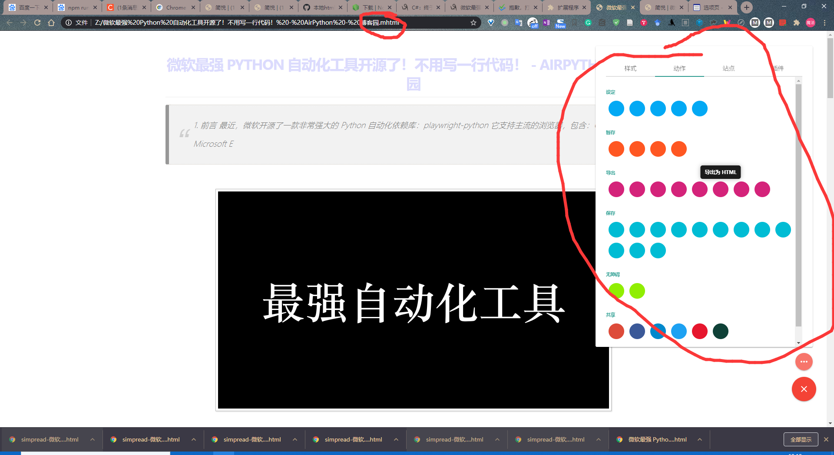Expand the 微软最强 Pytho....html download chevron
This screenshot has height=455, width=834.
[x=700, y=439]
